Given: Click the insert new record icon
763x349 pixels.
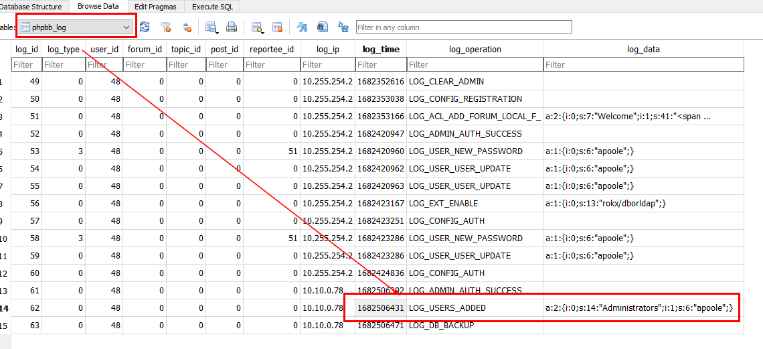Looking at the screenshot, I should tap(256, 27).
